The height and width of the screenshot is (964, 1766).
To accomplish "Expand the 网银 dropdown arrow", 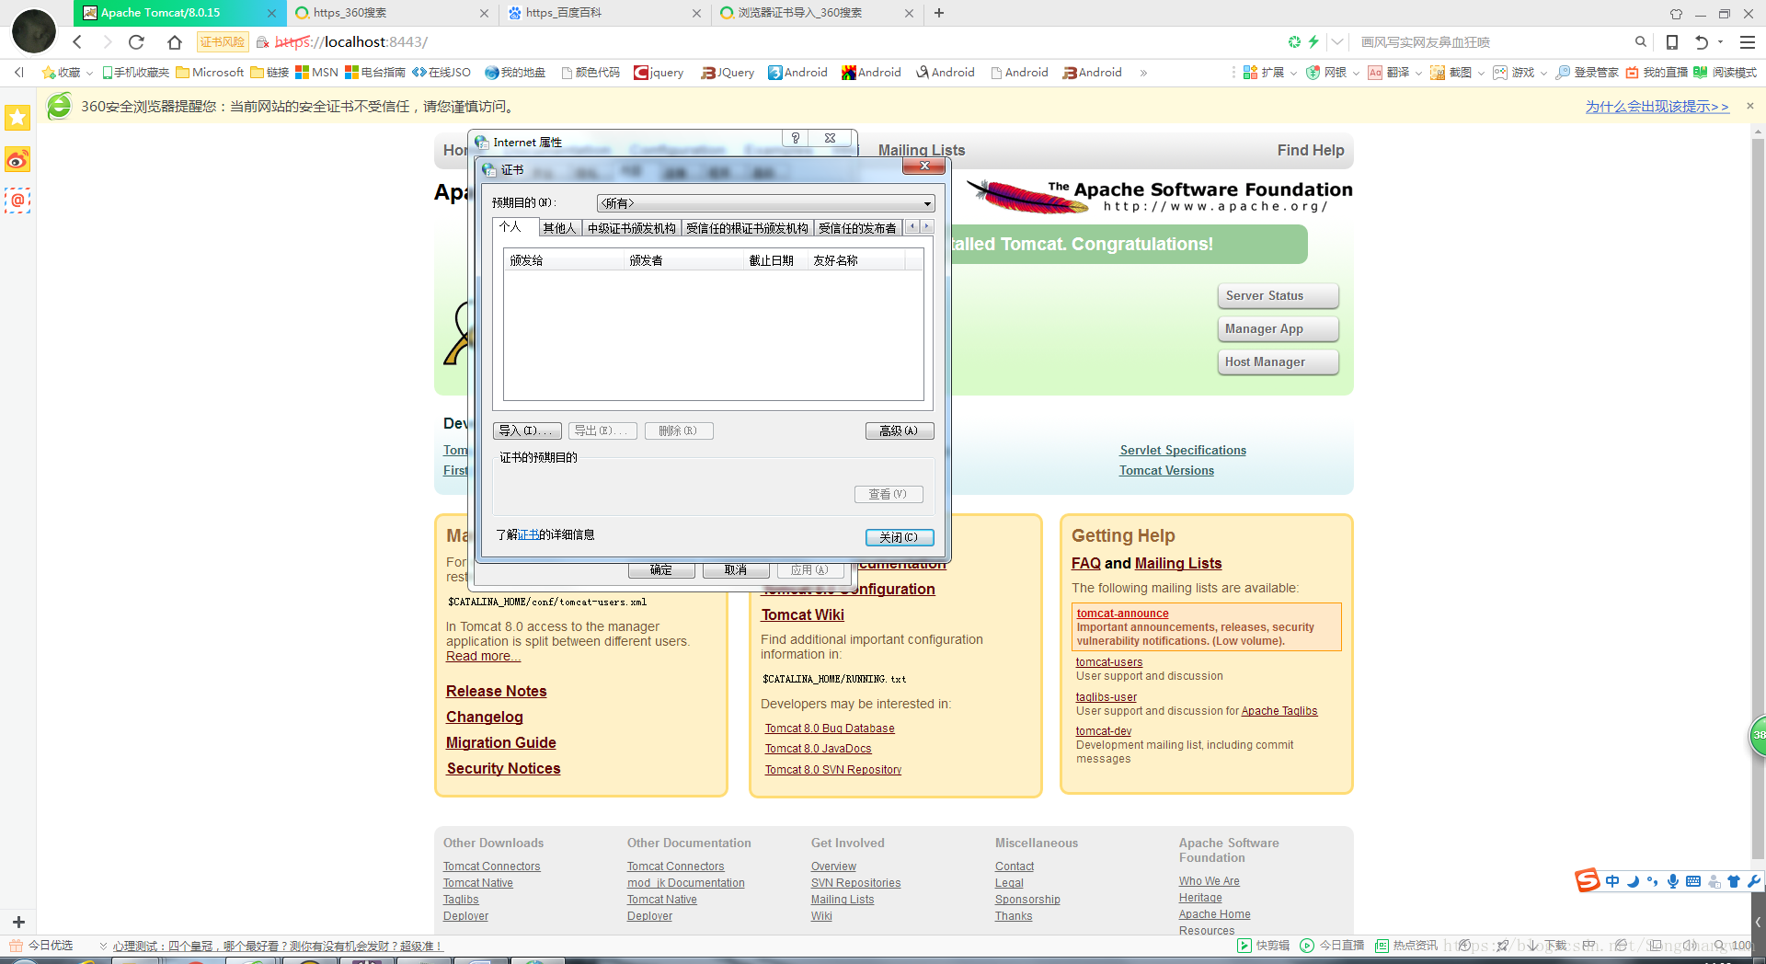I will (1356, 73).
